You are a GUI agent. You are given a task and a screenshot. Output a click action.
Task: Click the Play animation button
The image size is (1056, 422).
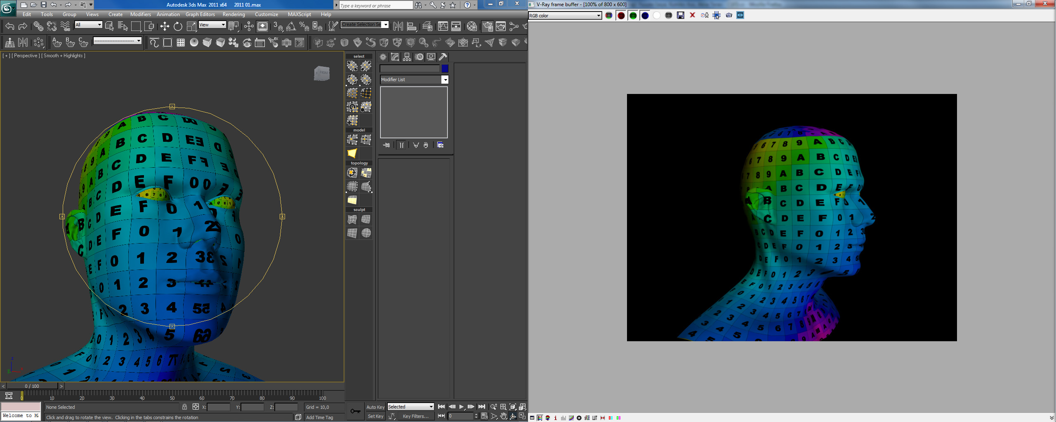coord(462,407)
